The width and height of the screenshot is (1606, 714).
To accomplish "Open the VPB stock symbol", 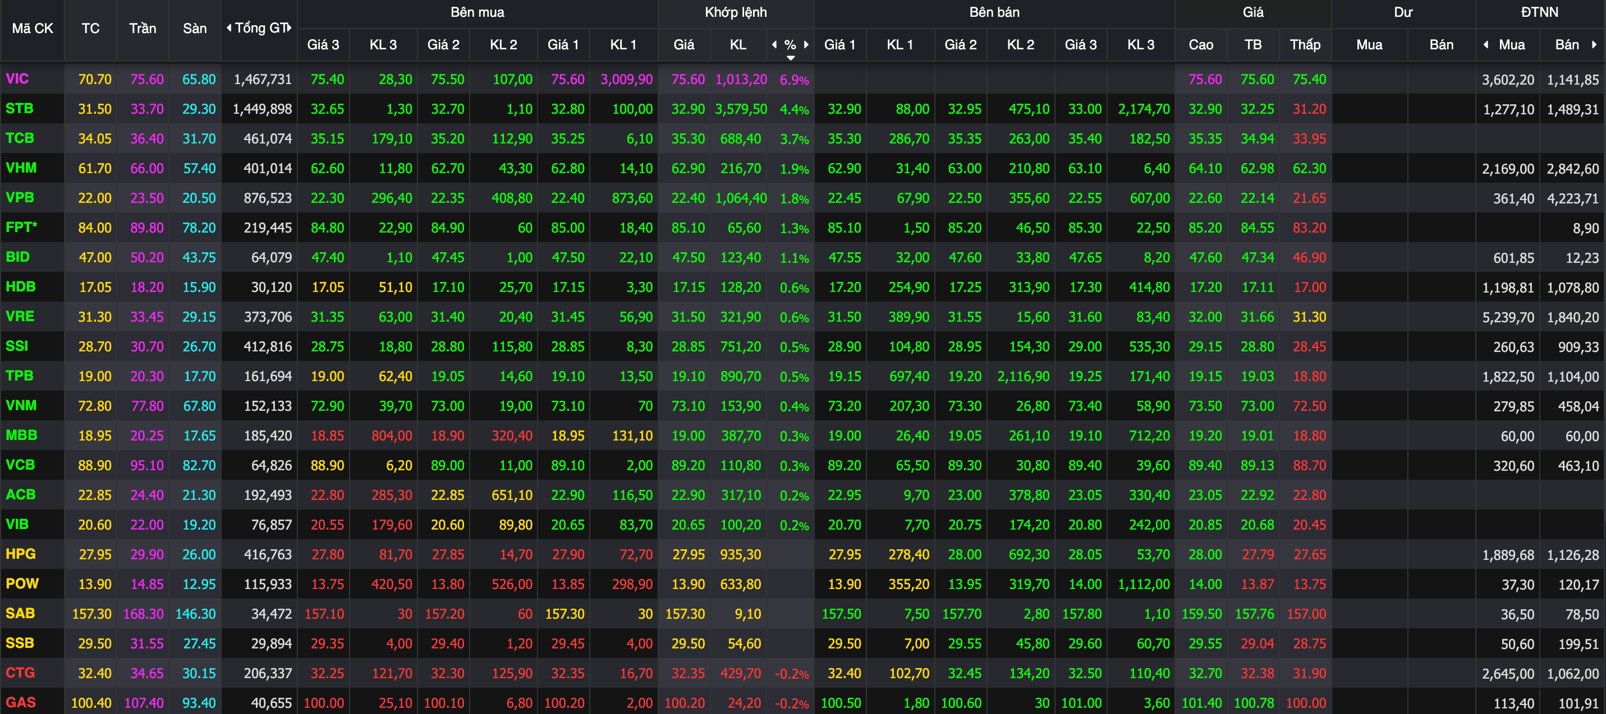I will (20, 198).
